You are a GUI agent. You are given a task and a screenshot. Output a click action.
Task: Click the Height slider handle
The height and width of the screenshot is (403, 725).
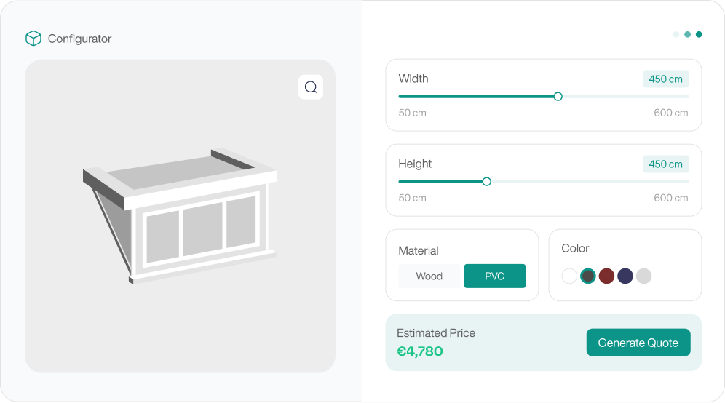coord(487,181)
